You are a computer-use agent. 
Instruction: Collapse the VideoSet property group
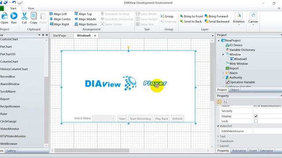click(218, 126)
